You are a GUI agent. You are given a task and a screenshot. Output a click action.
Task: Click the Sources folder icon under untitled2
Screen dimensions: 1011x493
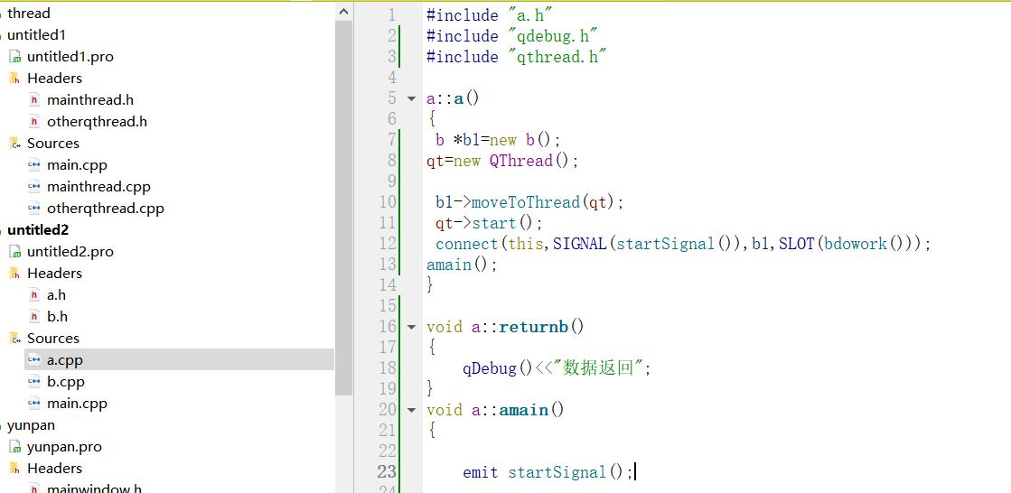click(x=14, y=339)
